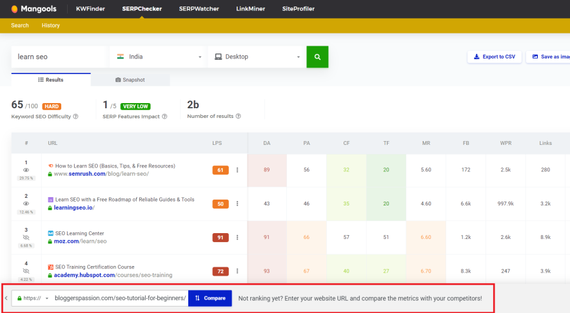Screen dimensions: 570x313
Task: Click the HARD difficulty badge
Action: pyautogui.click(x=52, y=106)
